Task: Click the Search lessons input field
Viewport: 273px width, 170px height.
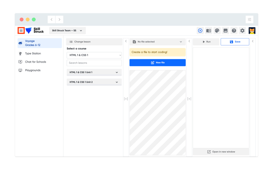Action: tap(94, 63)
